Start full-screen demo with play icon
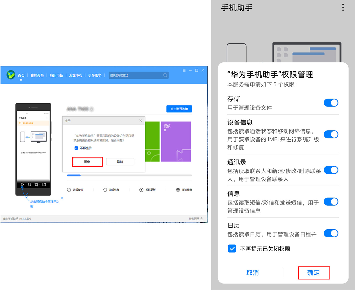355x290 pixels. 22,184
